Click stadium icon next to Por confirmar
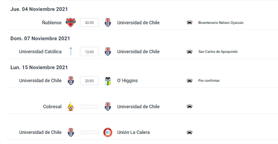Viewport: 278px width, 144px height. (x=190, y=81)
